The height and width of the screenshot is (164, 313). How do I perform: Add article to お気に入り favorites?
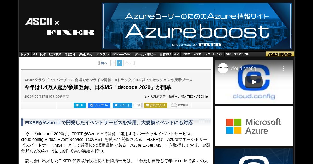[155, 105]
